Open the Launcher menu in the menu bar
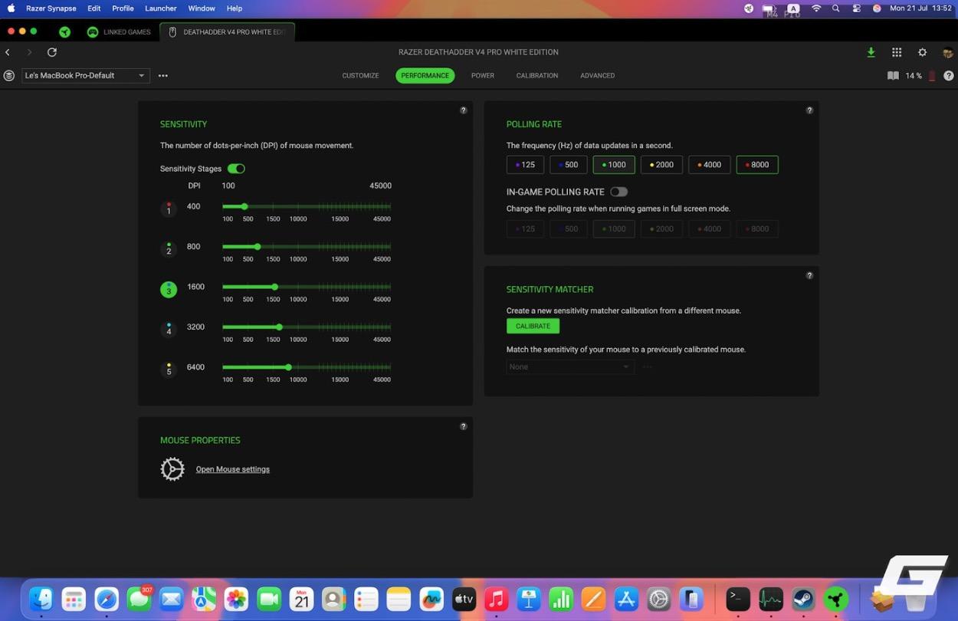 pyautogui.click(x=161, y=8)
